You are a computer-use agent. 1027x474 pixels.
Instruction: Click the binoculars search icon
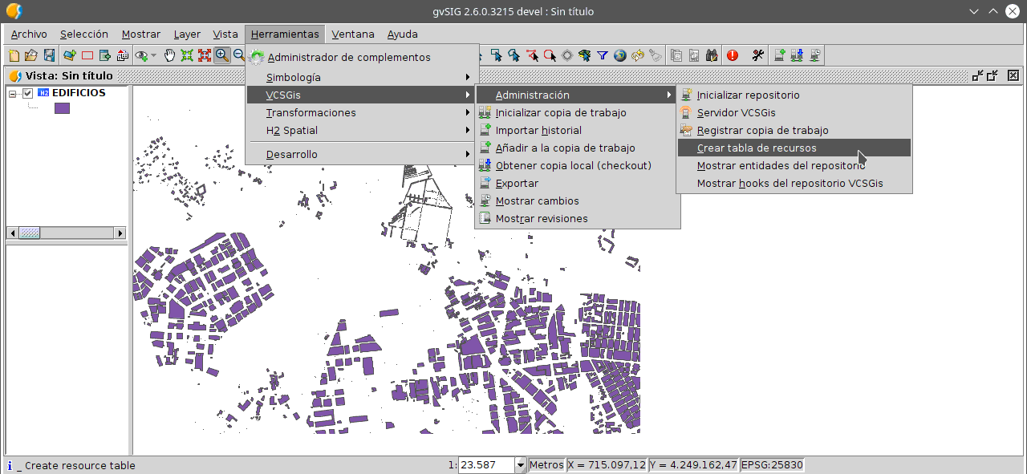pyautogui.click(x=712, y=55)
